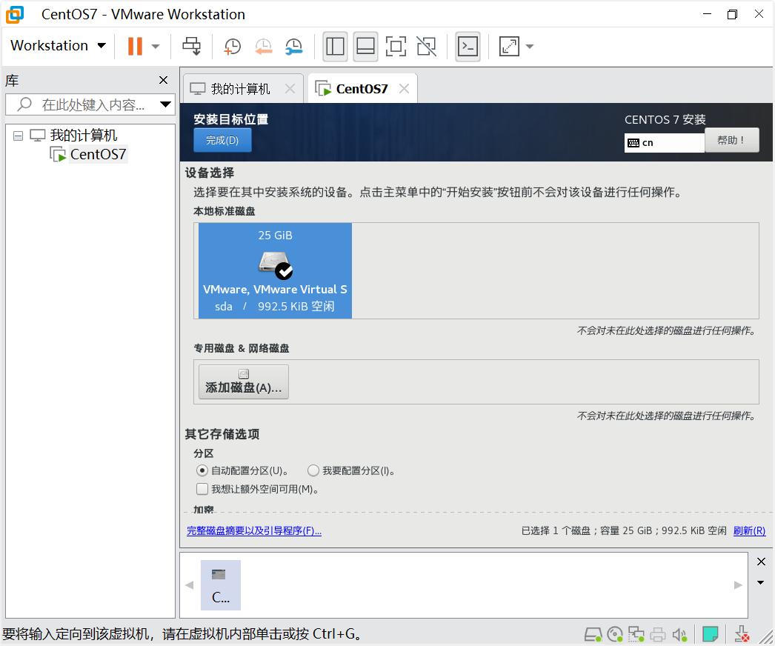
Task: Click the 帮助! button
Action: [731, 140]
